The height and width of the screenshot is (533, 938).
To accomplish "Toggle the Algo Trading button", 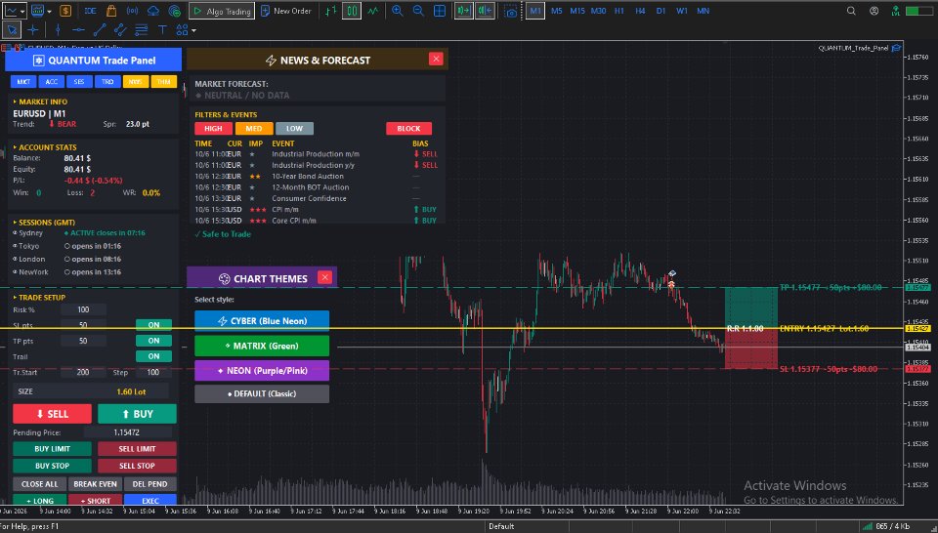I will (222, 11).
